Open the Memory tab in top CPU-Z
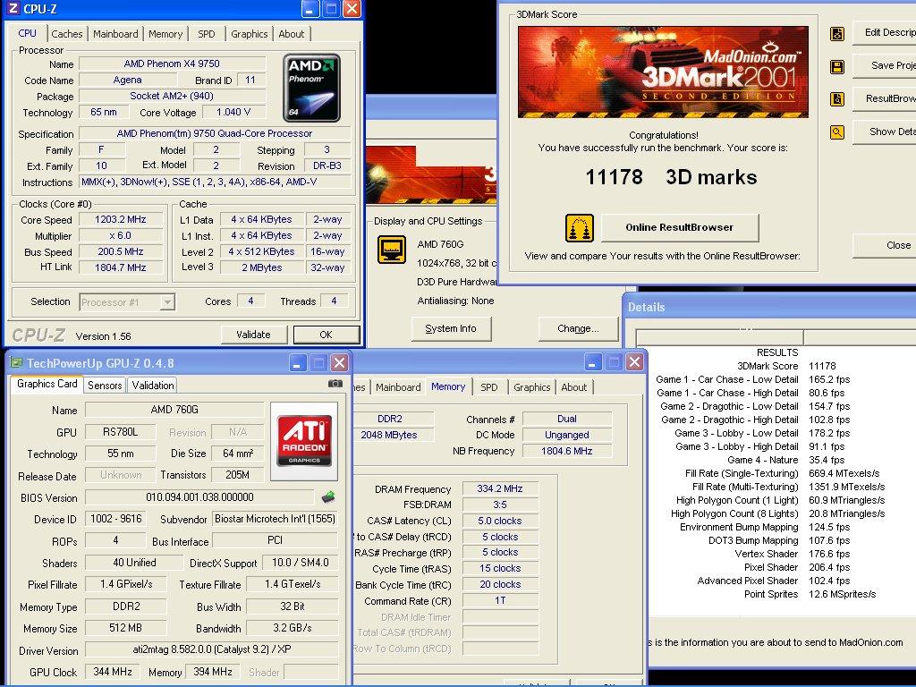Image resolution: width=916 pixels, height=687 pixels. (165, 34)
